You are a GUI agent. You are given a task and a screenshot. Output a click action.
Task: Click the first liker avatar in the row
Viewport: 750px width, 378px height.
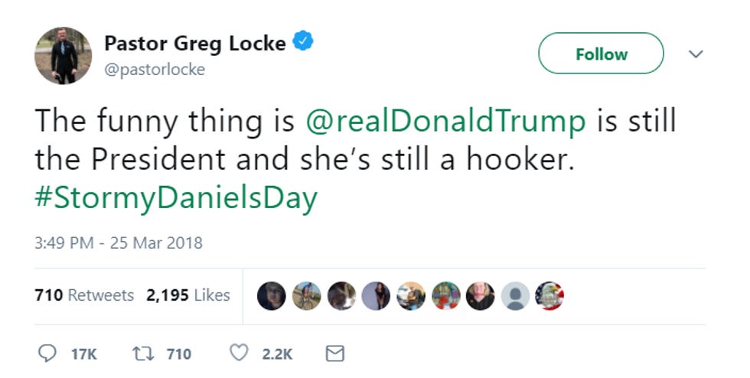[x=272, y=296]
